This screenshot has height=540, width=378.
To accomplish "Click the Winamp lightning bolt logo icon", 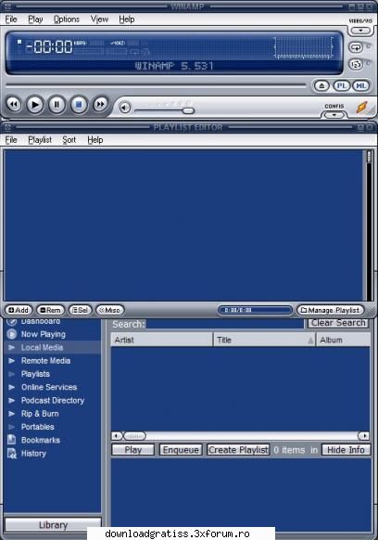I will (362, 108).
